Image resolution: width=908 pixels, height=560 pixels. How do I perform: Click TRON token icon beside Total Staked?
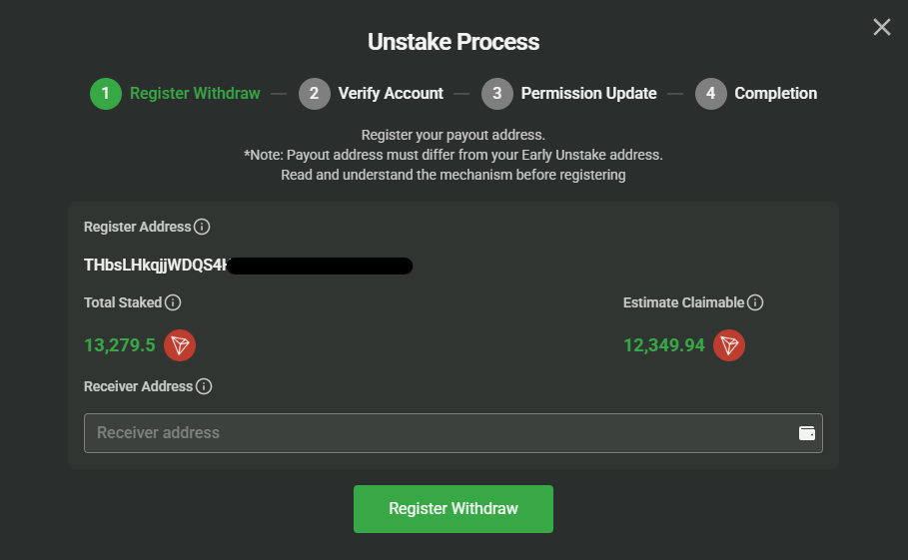point(180,345)
